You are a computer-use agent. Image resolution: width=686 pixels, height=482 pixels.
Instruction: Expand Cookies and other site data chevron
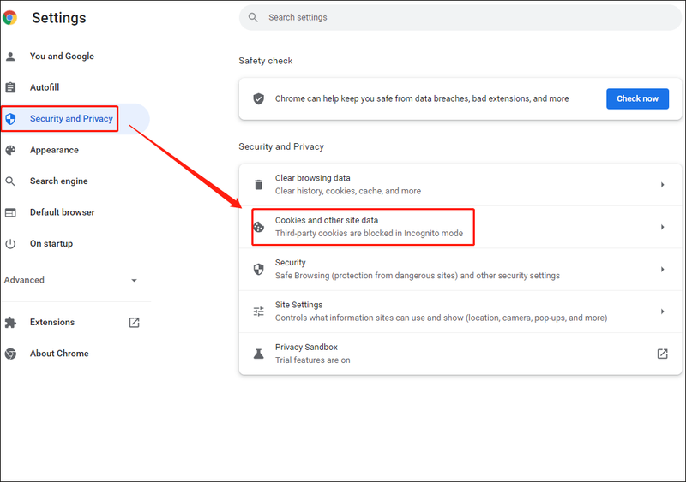pos(662,227)
